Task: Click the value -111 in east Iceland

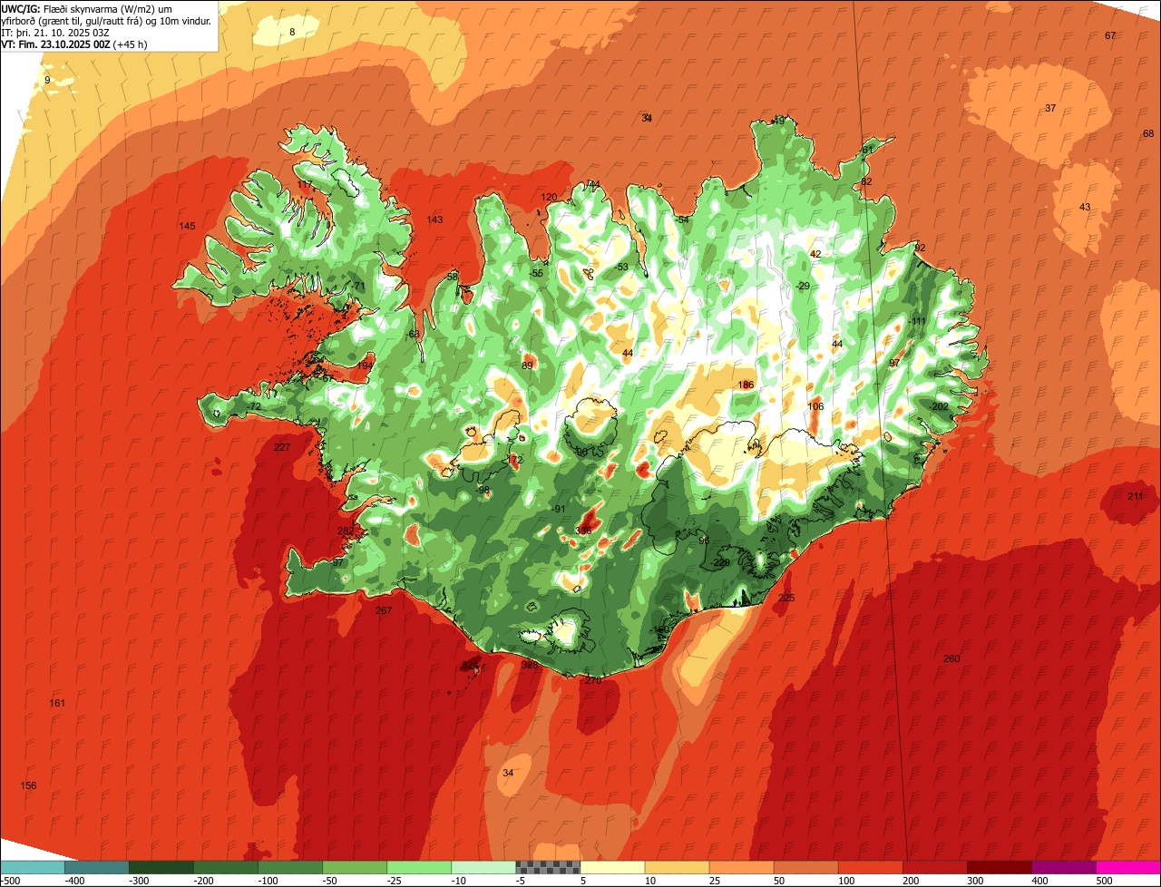Action: [x=917, y=322]
